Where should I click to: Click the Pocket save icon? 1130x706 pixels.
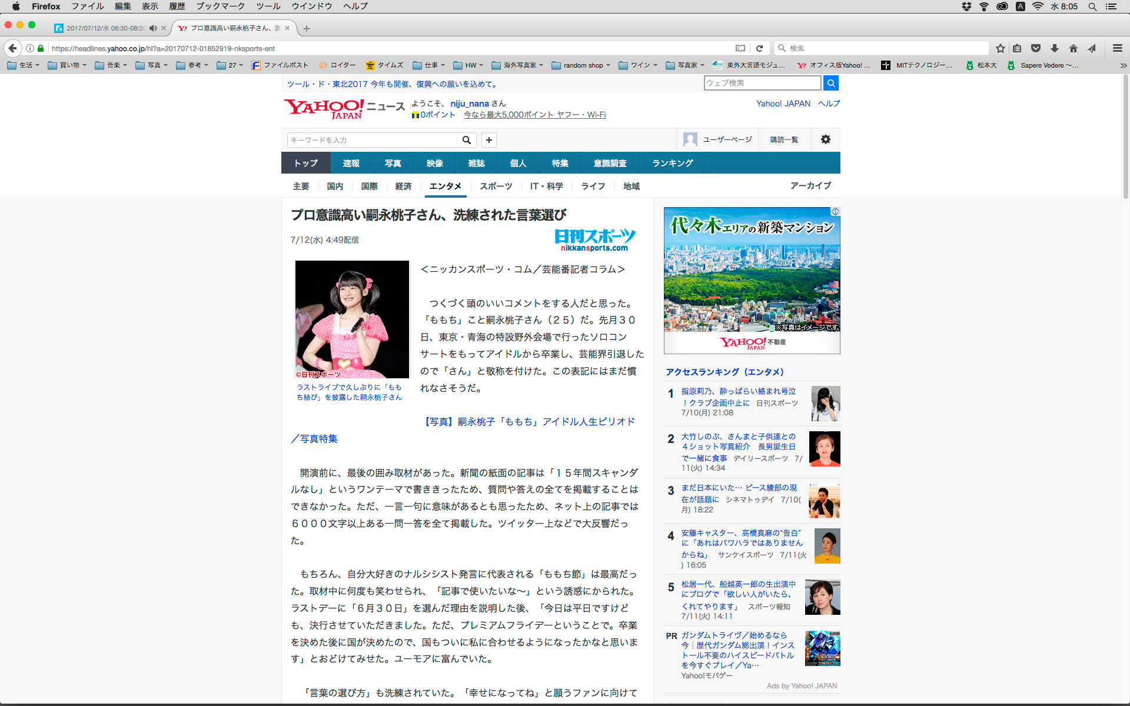click(x=1036, y=48)
